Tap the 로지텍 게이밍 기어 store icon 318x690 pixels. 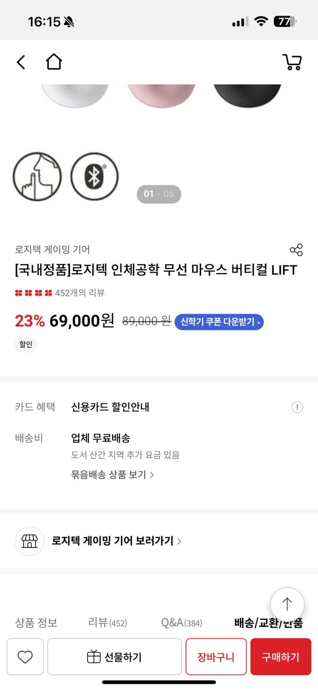coord(30,541)
